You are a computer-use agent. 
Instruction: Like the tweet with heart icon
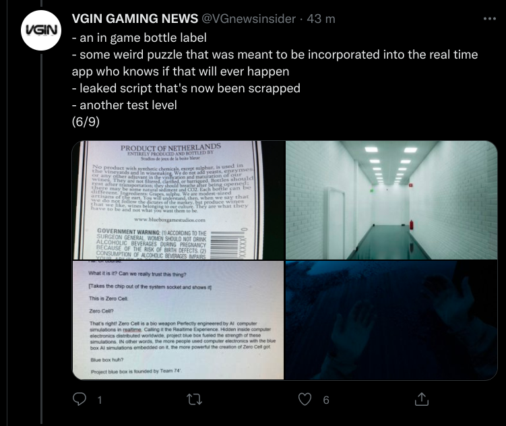pyautogui.click(x=305, y=400)
